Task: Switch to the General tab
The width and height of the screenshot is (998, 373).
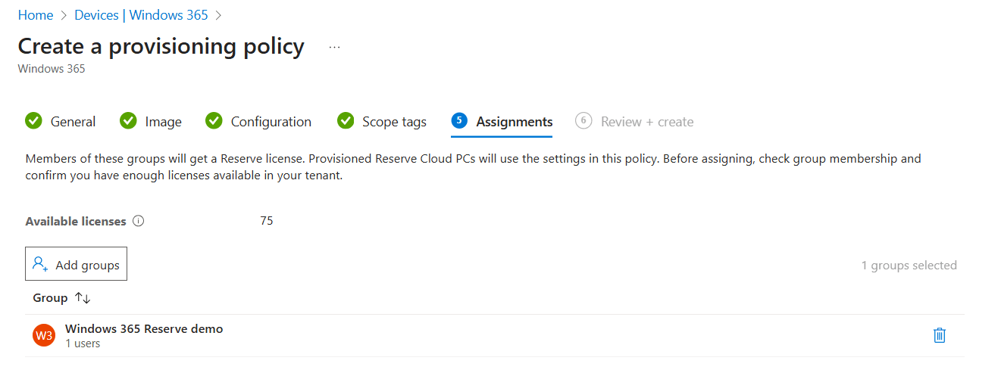Action: point(73,122)
